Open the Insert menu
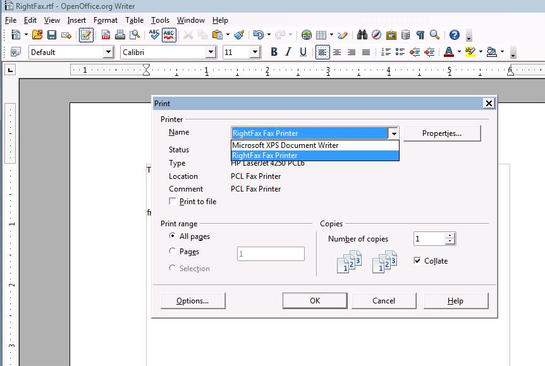The image size is (545, 366). point(77,20)
